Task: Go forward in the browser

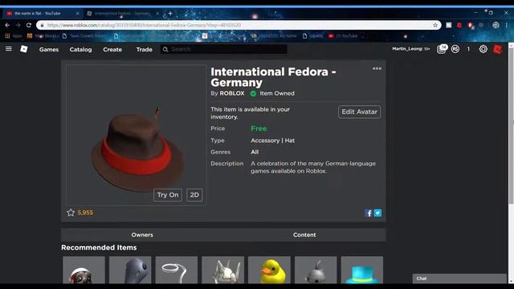Action: point(18,25)
